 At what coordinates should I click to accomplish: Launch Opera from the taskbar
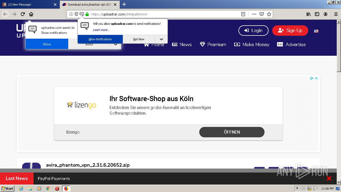click(57, 189)
